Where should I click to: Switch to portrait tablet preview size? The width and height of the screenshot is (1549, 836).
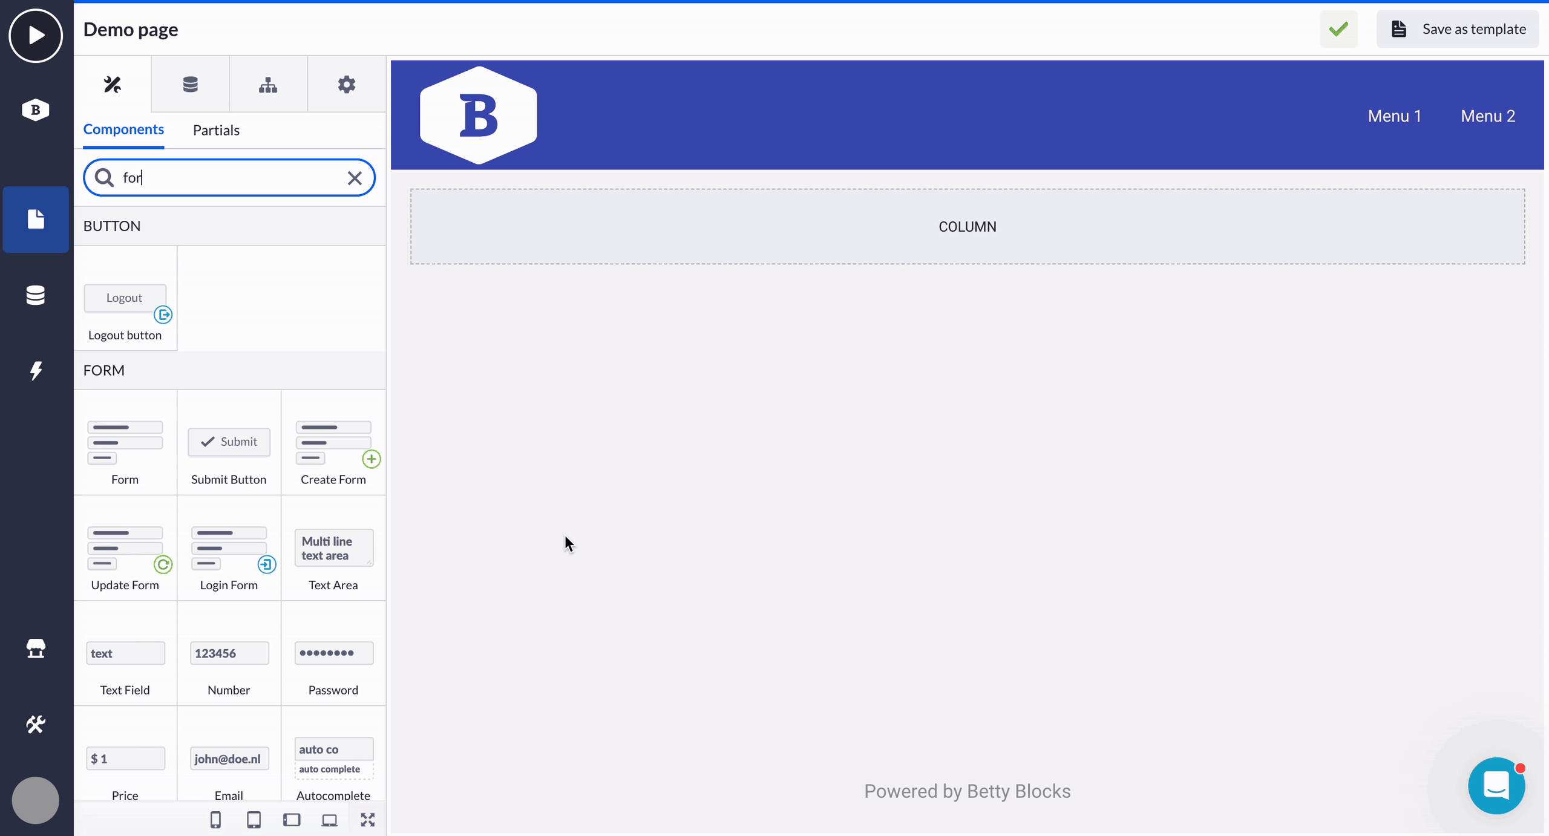(x=254, y=820)
